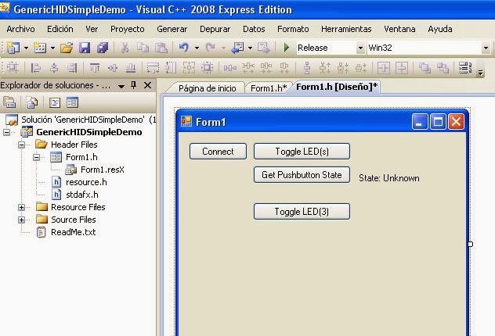Open the Add New Item dropdown arrow
Image resolution: width=495 pixels, height=336 pixels.
click(x=52, y=48)
